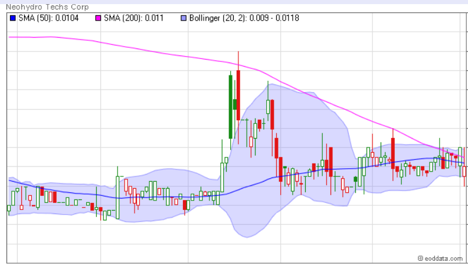The height and width of the screenshot is (266, 468).
Task: Click the copyright icon beside eoddata.com
Action: 420,258
